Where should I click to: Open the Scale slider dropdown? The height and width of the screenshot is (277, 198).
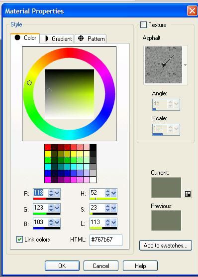(177, 129)
